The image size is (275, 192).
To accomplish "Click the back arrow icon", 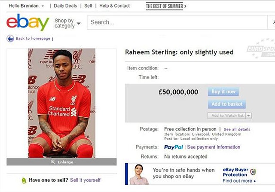I will click(x=10, y=39).
